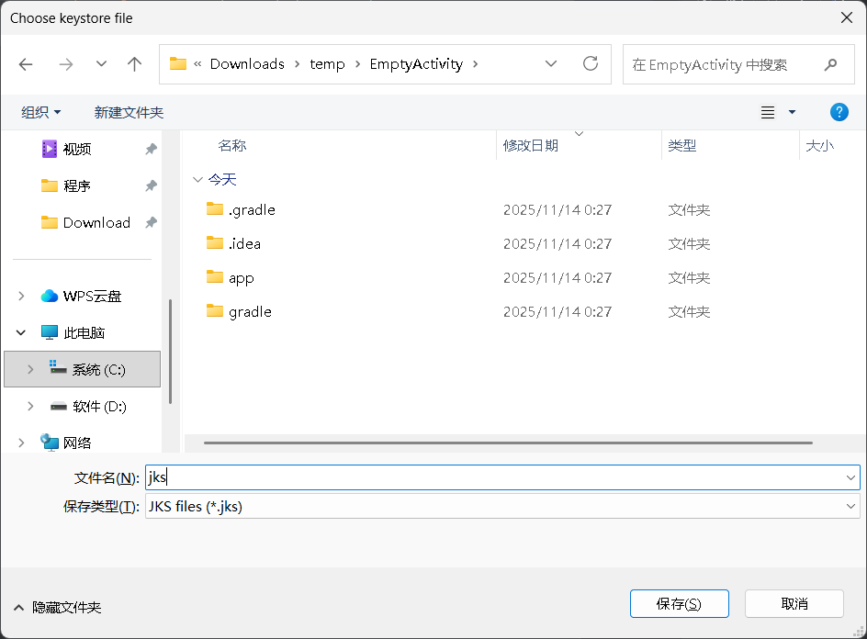Screen dimensions: 867x639
Task: Navigate back with the left arrow icon
Action: pos(26,64)
